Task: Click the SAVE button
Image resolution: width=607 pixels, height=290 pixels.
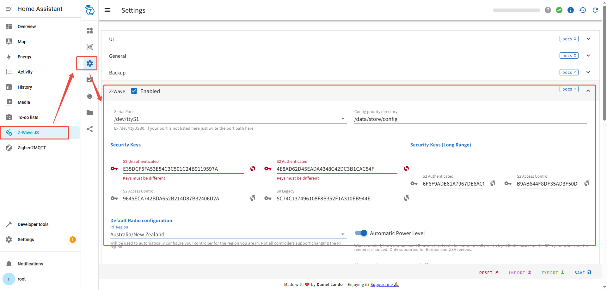Action: click(583, 273)
